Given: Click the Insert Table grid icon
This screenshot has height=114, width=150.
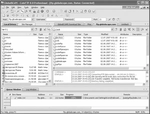Looking at the screenshot, I should point(67,15).
